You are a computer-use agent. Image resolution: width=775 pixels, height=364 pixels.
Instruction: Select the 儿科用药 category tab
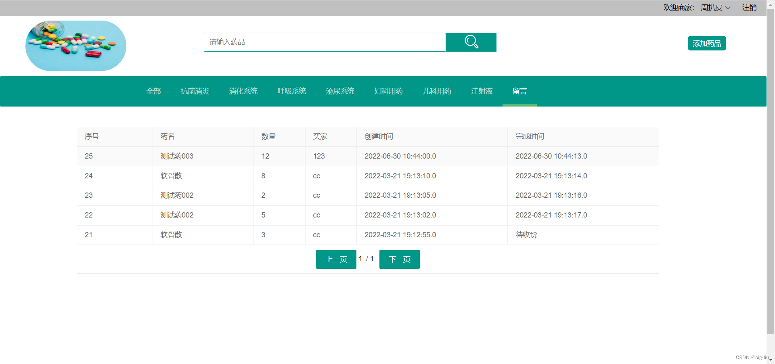(x=437, y=91)
